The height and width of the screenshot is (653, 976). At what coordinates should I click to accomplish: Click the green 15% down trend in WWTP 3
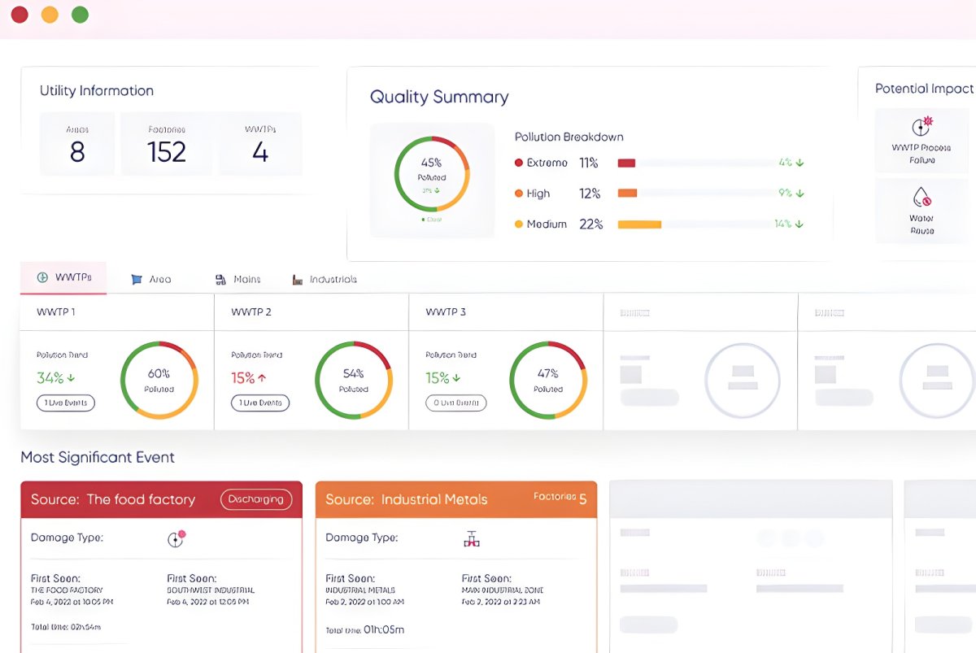[444, 378]
